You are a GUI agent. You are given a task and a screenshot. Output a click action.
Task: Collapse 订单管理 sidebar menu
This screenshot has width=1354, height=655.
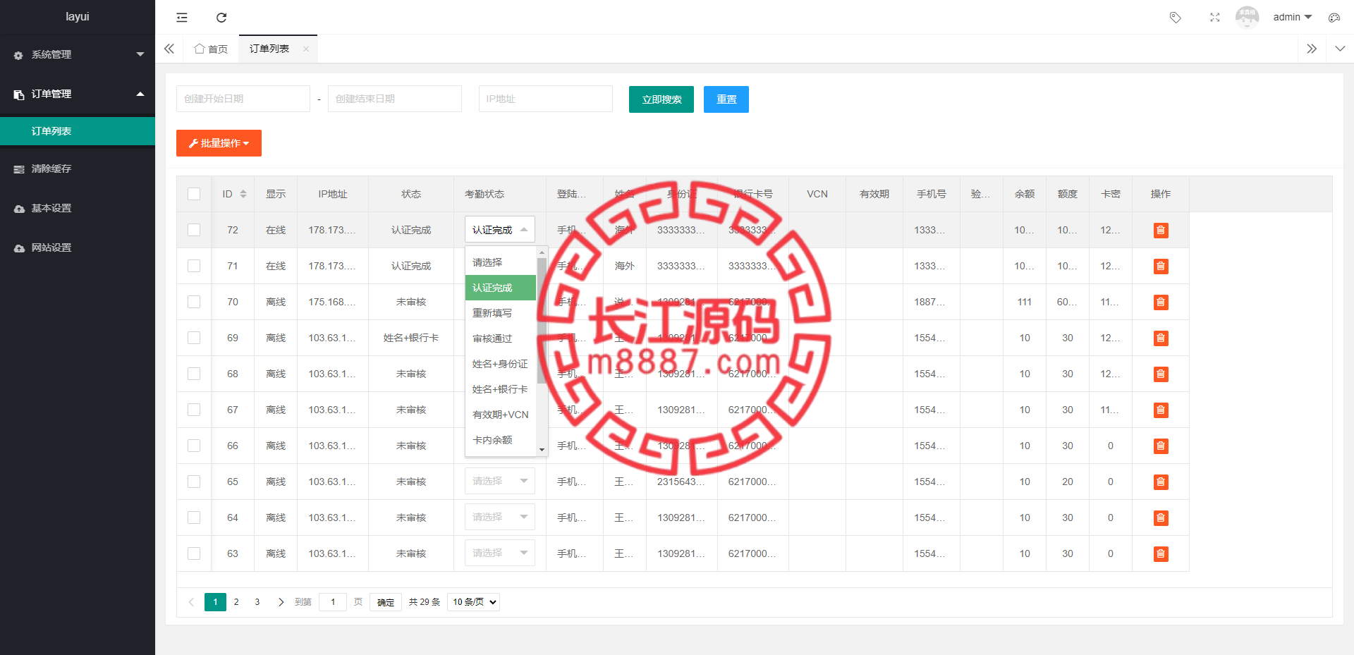tap(78, 94)
